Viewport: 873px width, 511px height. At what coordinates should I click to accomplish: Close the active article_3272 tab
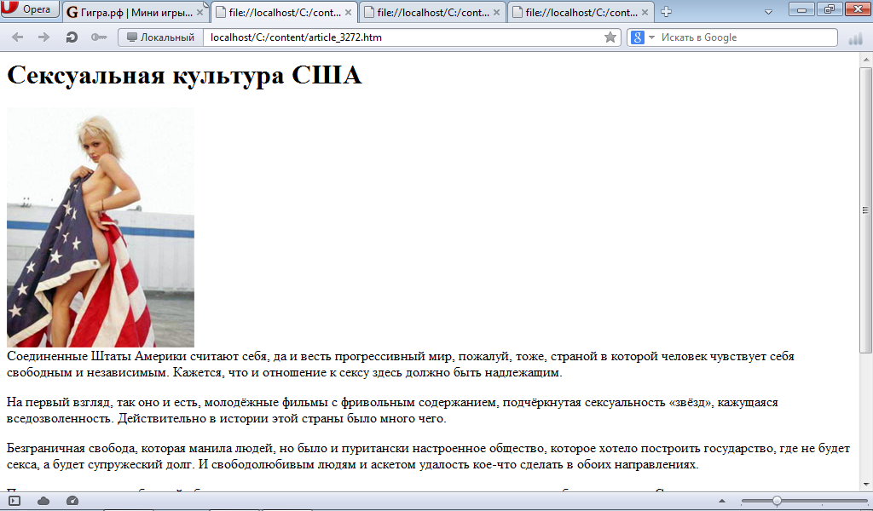(348, 12)
